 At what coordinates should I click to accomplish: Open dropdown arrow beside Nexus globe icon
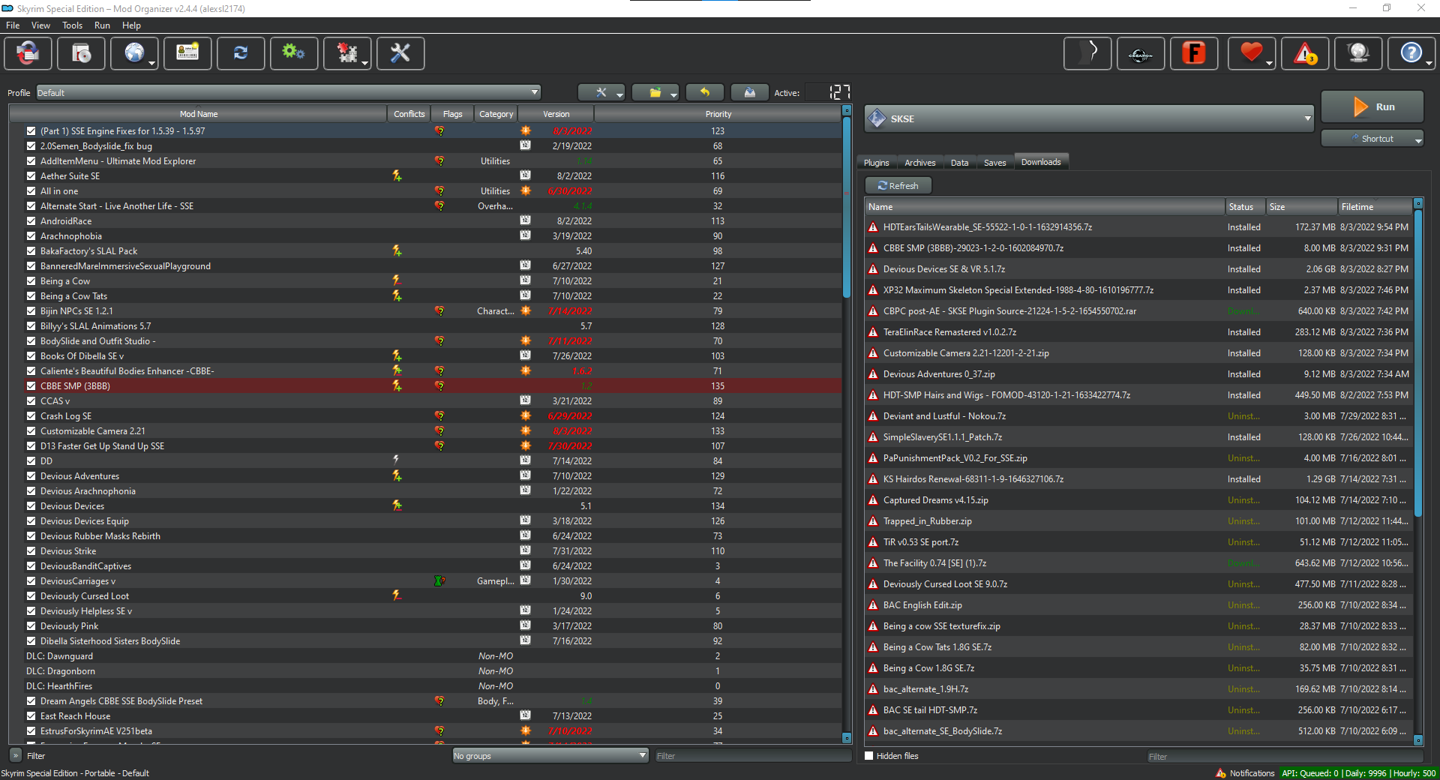(x=152, y=63)
